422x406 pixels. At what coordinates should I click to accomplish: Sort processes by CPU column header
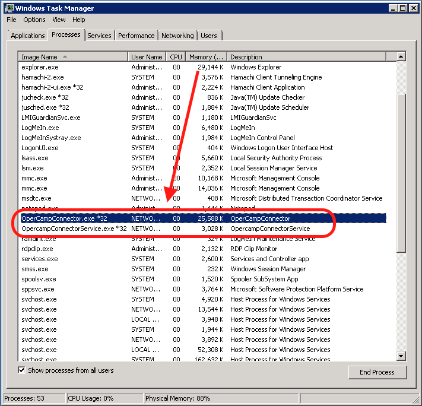pyautogui.click(x=176, y=57)
